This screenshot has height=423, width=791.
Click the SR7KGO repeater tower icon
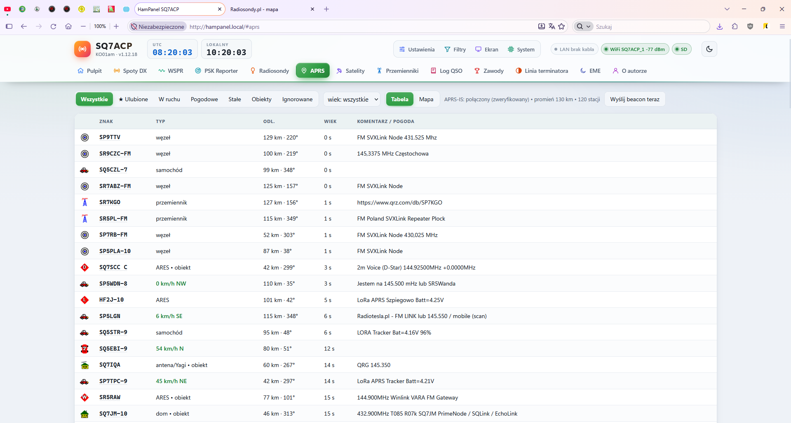pyautogui.click(x=84, y=202)
